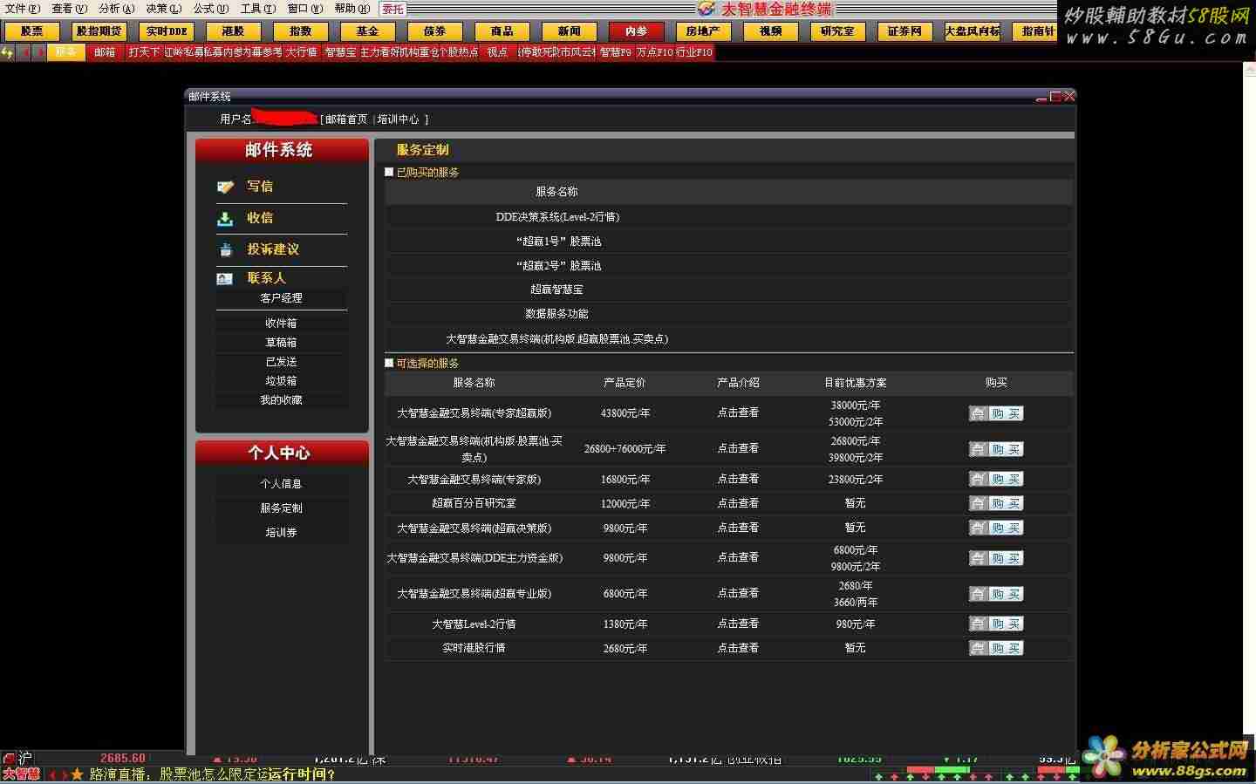Click 购买 in the 26800+76000元/年 机构版 row
The width and height of the screenshot is (1256, 784).
[996, 449]
